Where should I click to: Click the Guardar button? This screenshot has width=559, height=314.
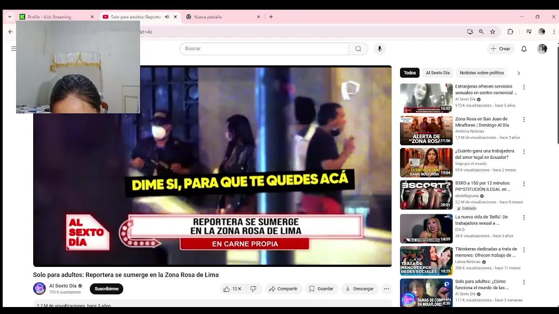[x=321, y=289]
